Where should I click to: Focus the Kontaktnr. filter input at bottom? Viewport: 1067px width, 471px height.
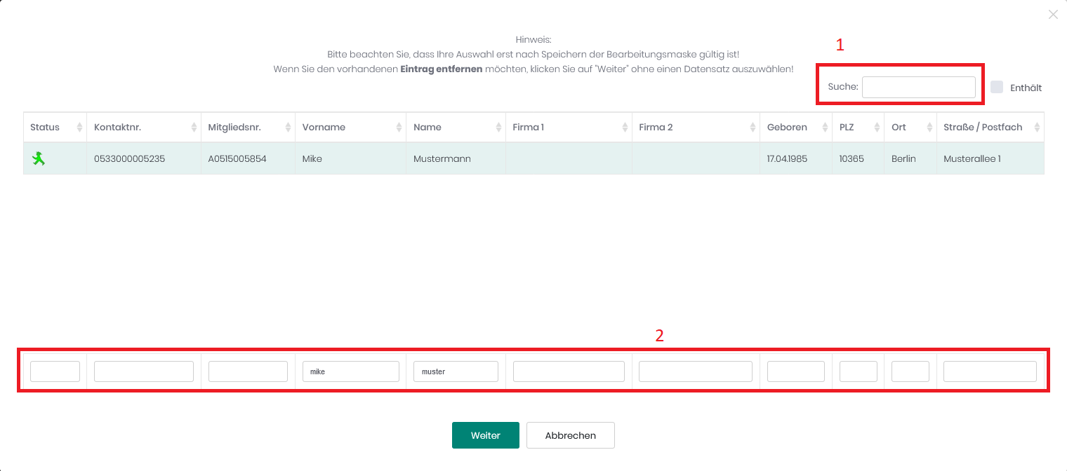point(143,371)
